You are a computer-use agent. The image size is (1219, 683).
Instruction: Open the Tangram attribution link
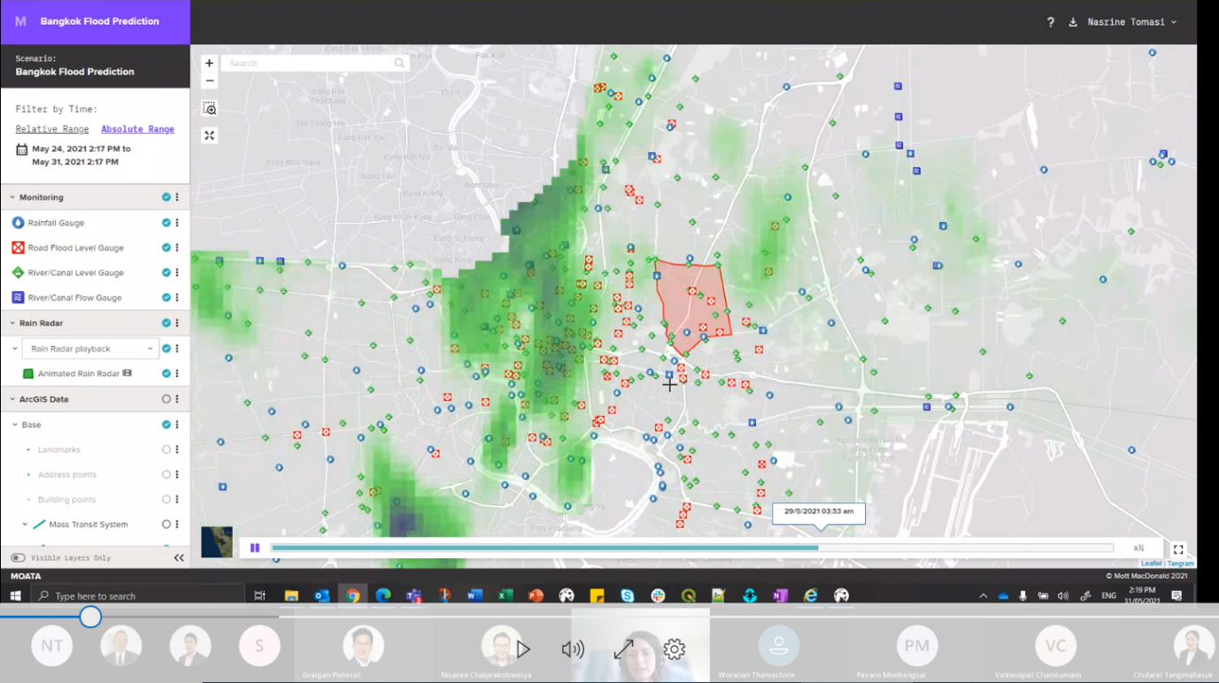point(1180,564)
